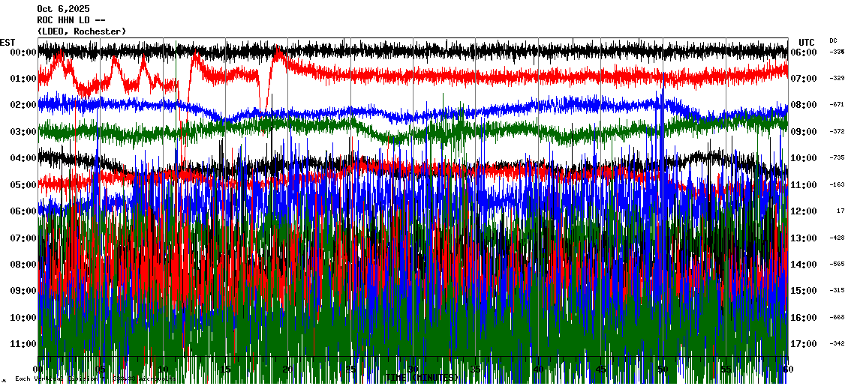Click the 10:00 UTC time label
The width and height of the screenshot is (848, 389).
point(804,158)
